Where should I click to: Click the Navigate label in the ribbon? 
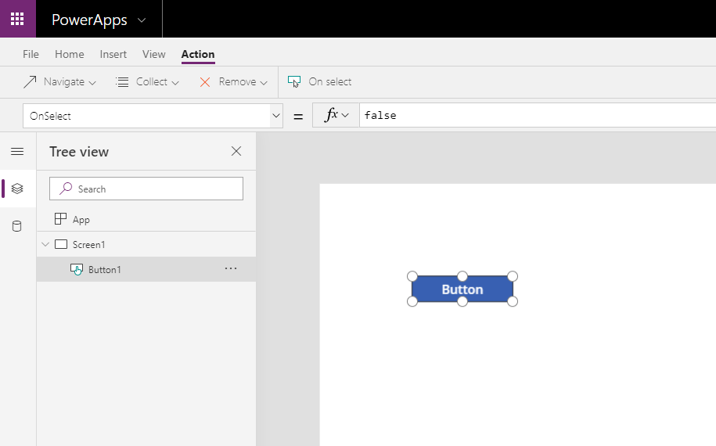64,81
